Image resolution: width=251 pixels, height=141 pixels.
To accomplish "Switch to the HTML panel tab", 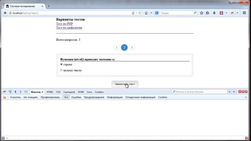I will pos(50,92).
